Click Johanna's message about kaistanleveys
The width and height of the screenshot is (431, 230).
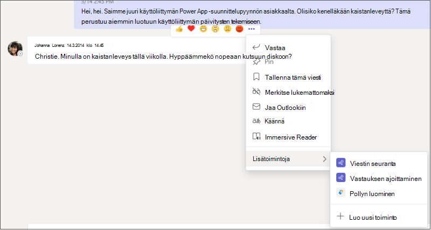[x=163, y=57]
